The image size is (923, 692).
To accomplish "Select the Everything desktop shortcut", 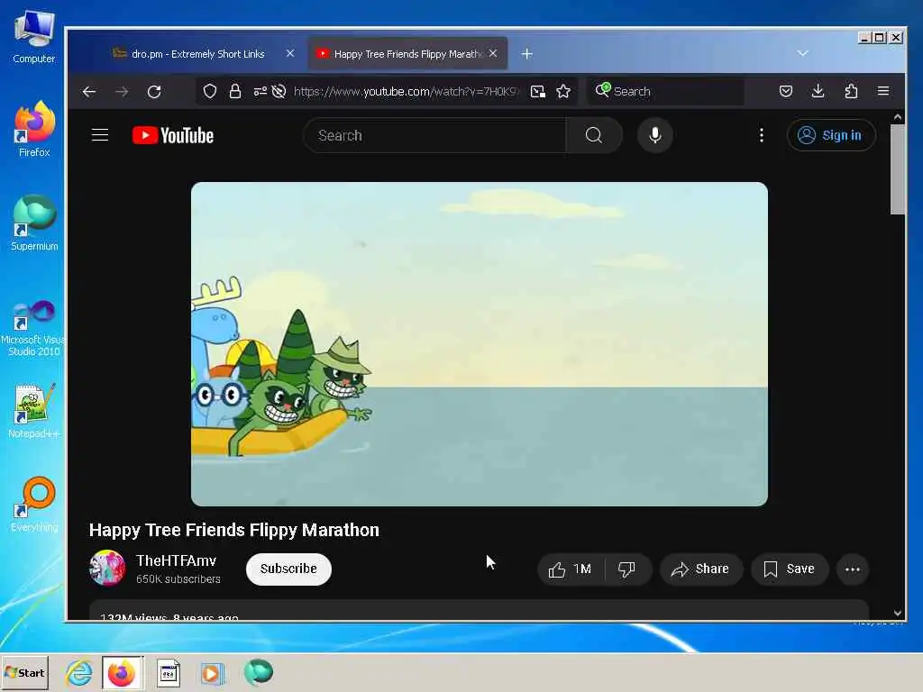I will click(x=34, y=505).
